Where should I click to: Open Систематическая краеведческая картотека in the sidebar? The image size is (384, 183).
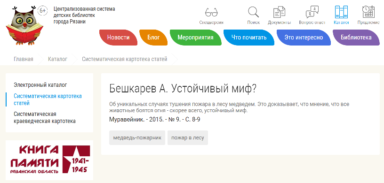(x=45, y=117)
